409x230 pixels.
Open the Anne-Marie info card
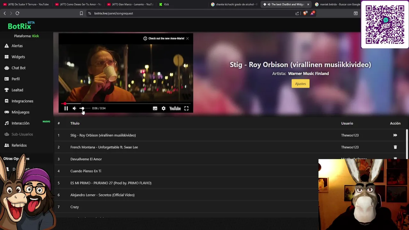point(164,38)
